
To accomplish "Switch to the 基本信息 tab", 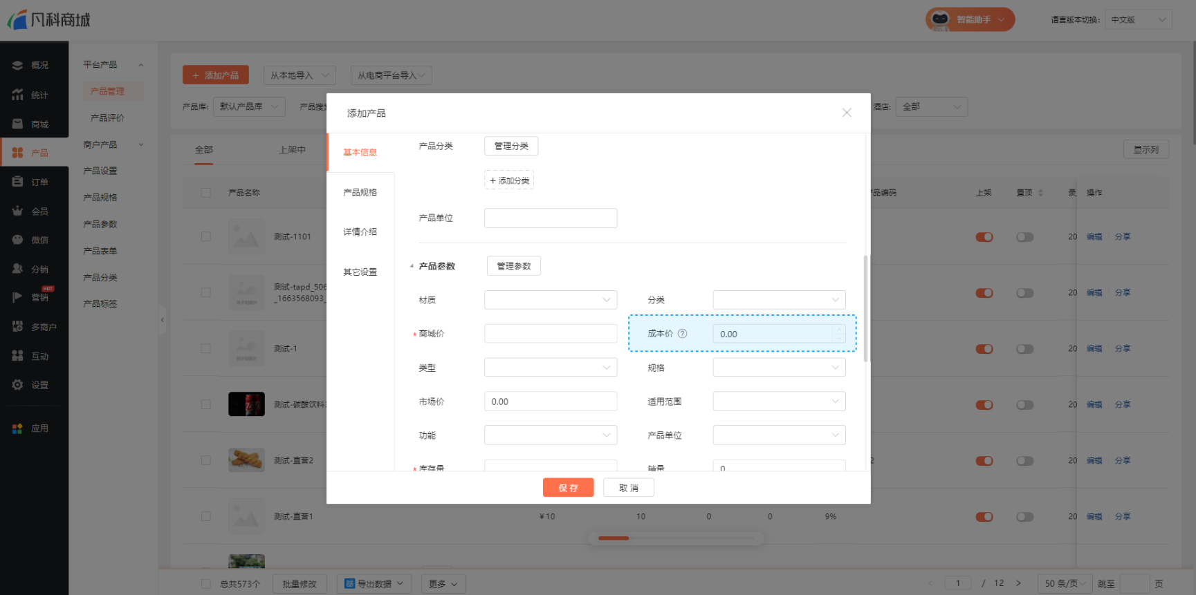I will point(360,153).
